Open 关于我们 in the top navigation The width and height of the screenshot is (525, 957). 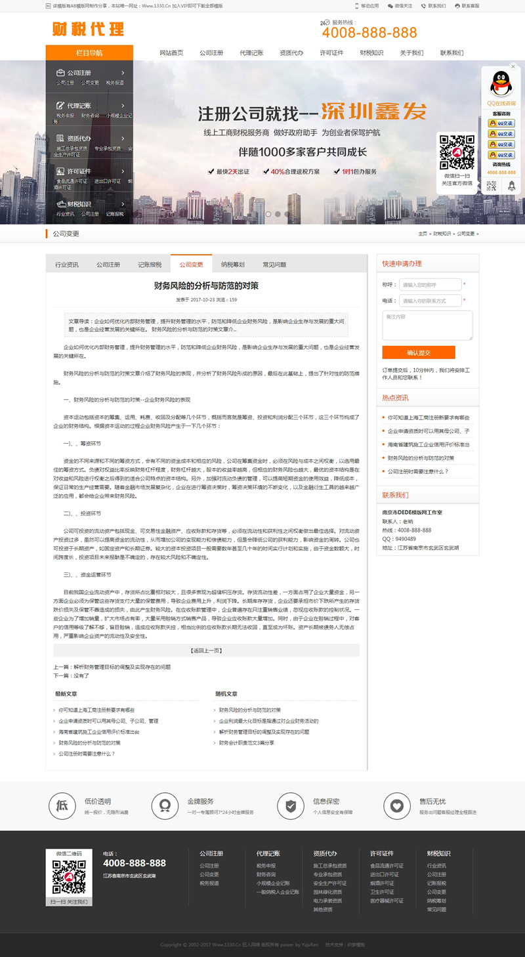click(411, 53)
